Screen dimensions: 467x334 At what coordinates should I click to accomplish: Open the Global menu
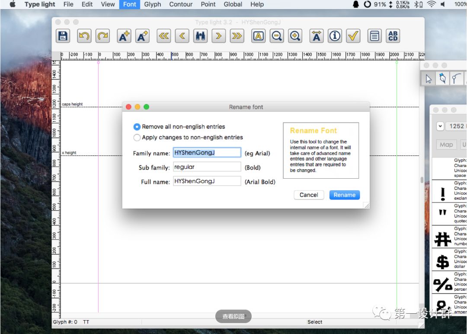pos(233,4)
